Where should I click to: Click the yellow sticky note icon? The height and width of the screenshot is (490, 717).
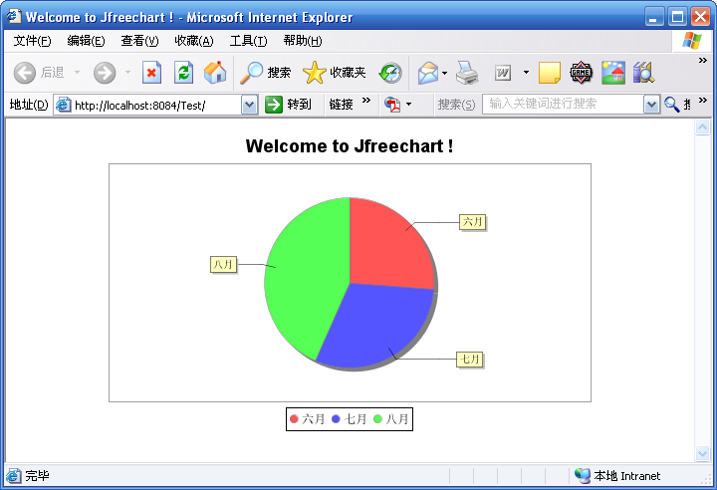point(549,73)
